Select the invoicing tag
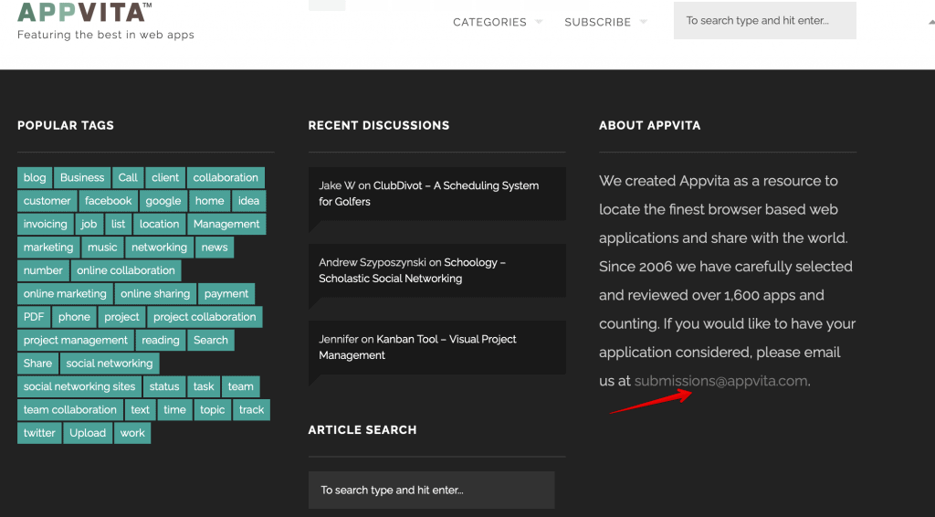 (x=46, y=224)
